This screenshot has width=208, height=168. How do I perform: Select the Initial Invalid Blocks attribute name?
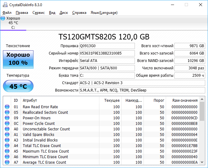[40, 140]
